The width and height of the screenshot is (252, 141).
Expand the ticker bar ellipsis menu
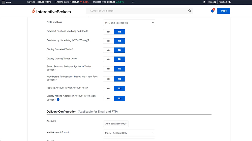(x=133, y=2)
